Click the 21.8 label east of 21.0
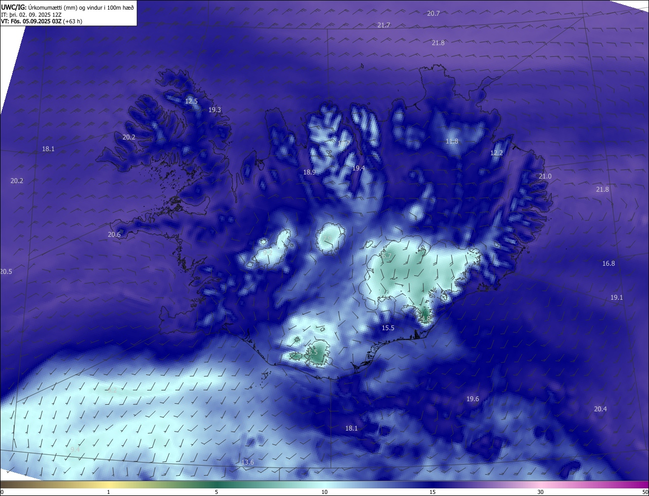649x496 pixels. (602, 190)
